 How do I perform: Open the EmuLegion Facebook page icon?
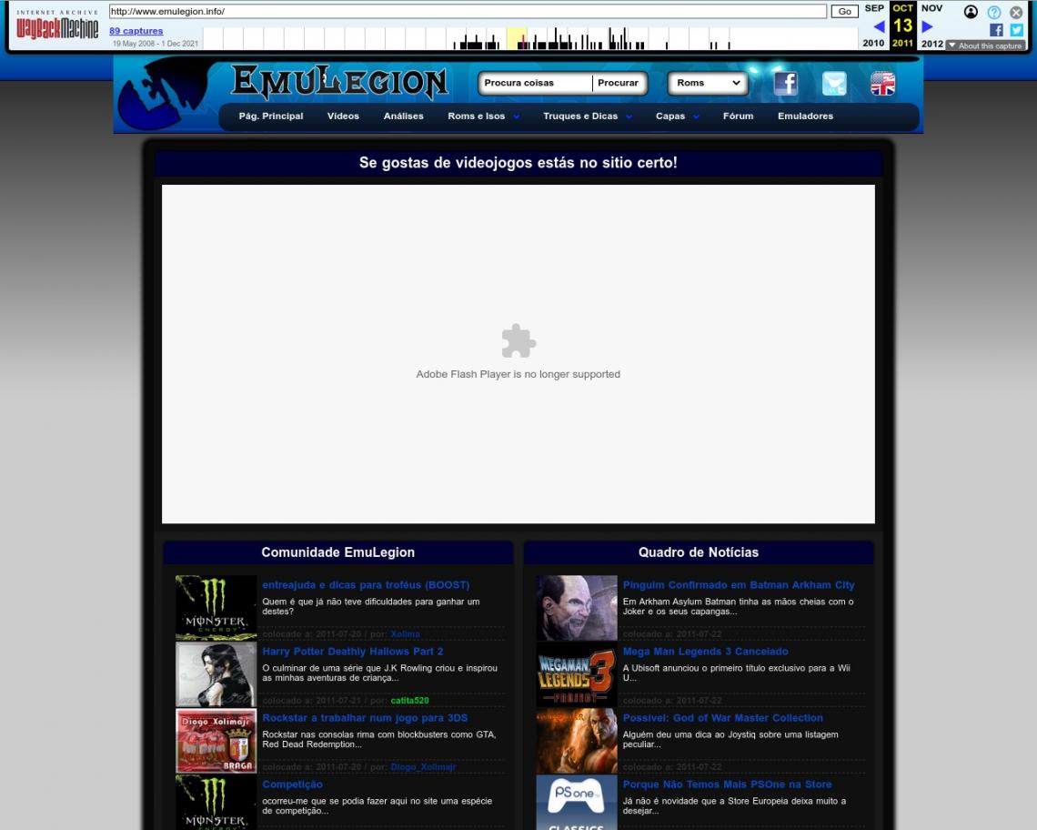point(785,84)
